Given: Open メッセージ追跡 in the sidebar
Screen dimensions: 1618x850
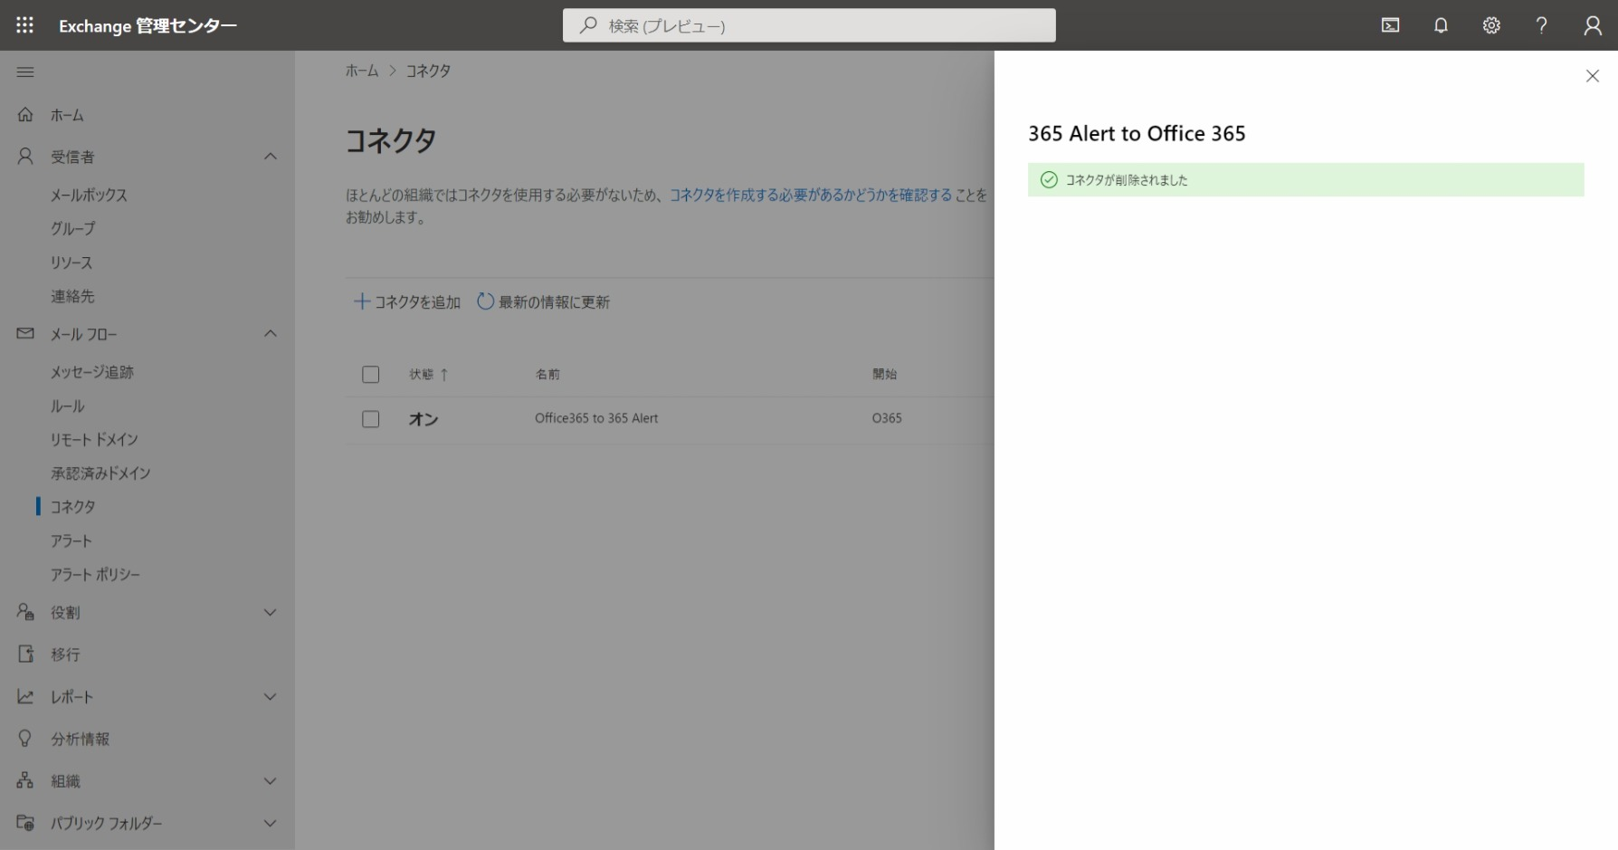Looking at the screenshot, I should click(x=92, y=372).
